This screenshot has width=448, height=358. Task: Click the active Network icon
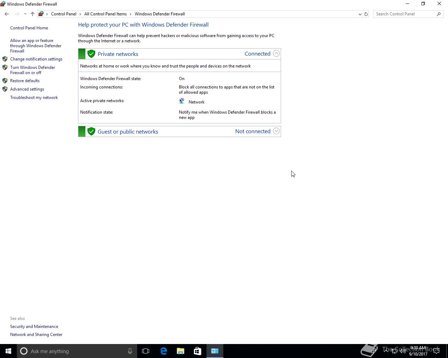click(182, 101)
